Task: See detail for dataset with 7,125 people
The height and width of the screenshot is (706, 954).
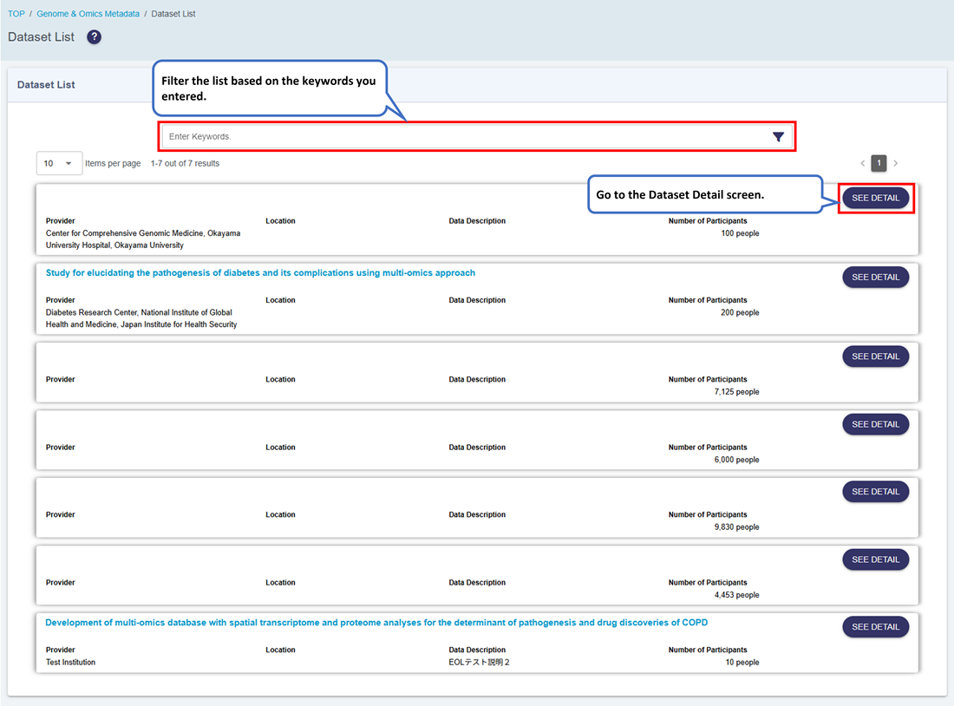Action: pos(875,356)
